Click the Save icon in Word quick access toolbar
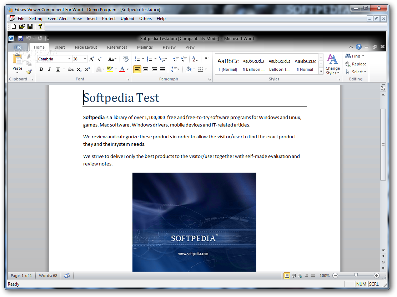Screen dimensions: 397x297 click(x=21, y=38)
